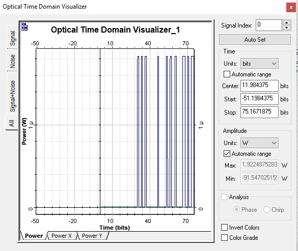Switch to the Power Y tab

(x=92, y=236)
